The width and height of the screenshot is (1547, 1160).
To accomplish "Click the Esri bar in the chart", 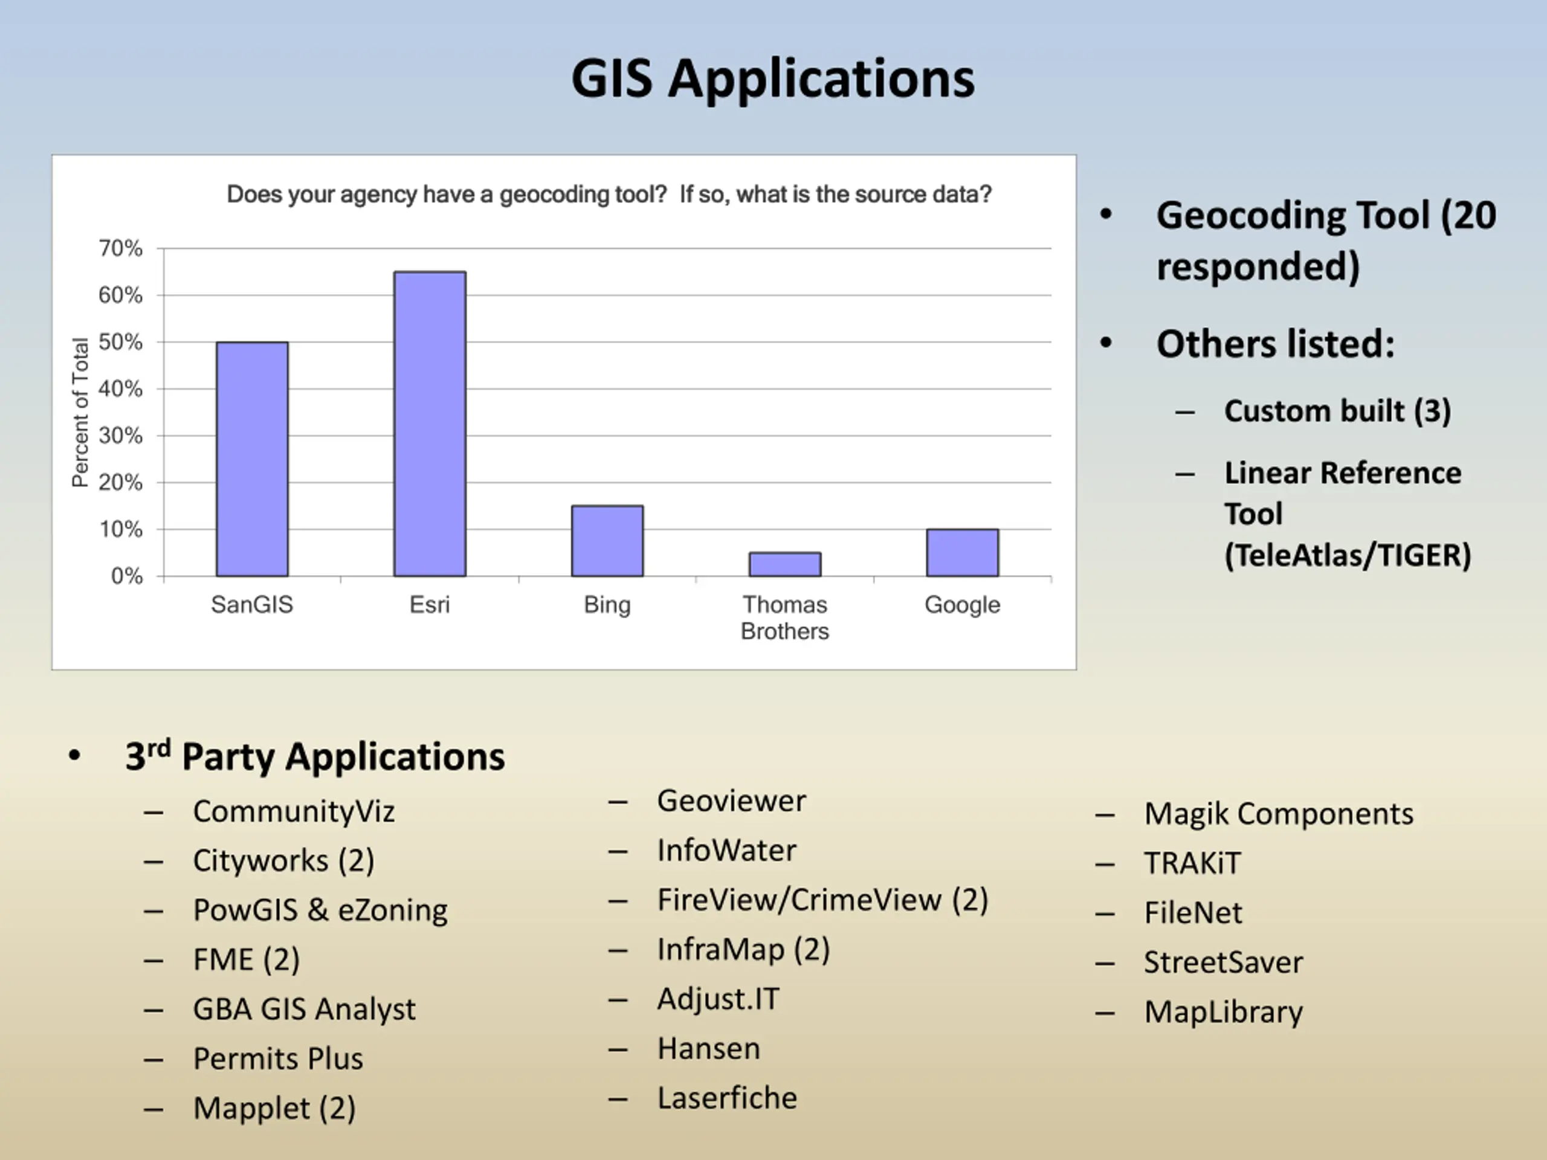I will pyautogui.click(x=430, y=424).
